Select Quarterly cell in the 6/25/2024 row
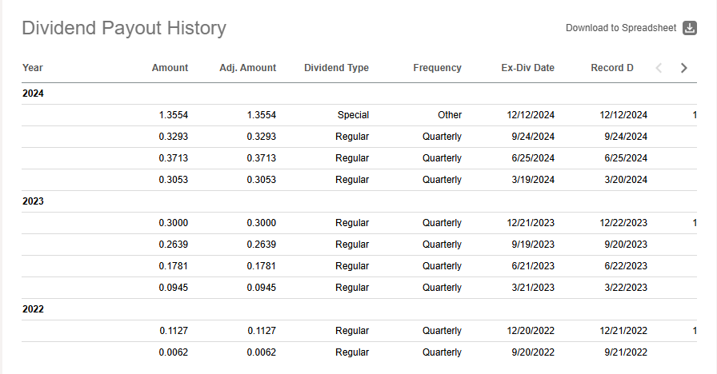This screenshot has height=374, width=717. click(x=442, y=158)
